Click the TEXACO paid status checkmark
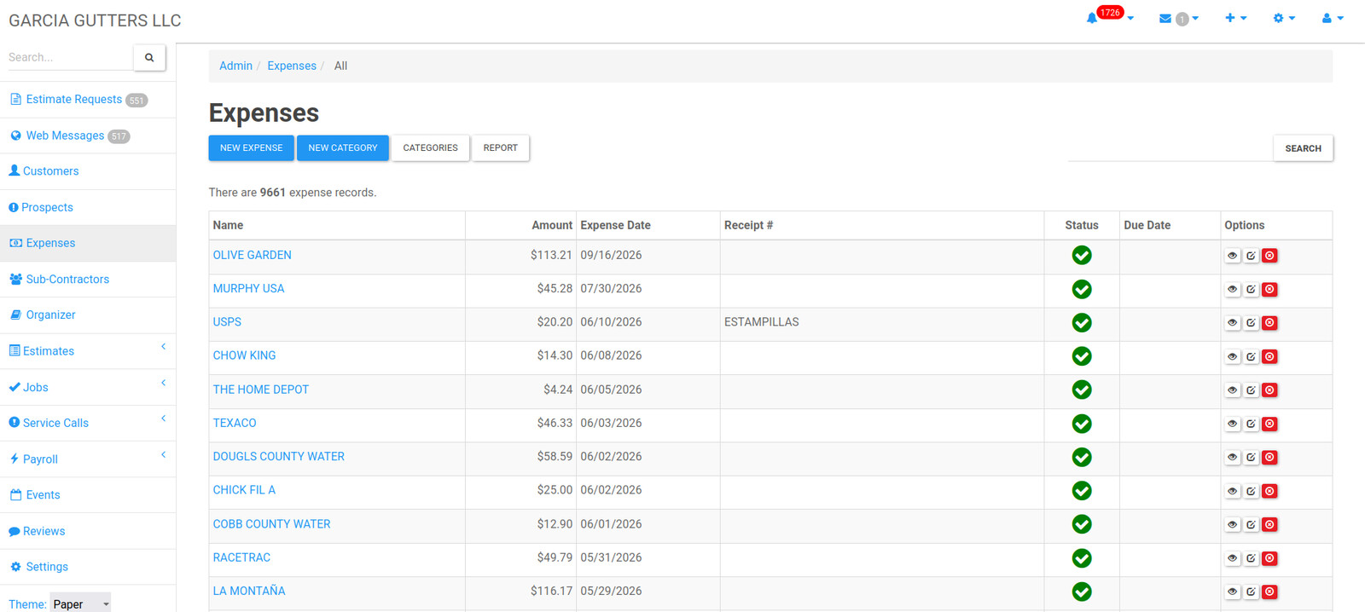The width and height of the screenshot is (1365, 612). pyautogui.click(x=1082, y=424)
